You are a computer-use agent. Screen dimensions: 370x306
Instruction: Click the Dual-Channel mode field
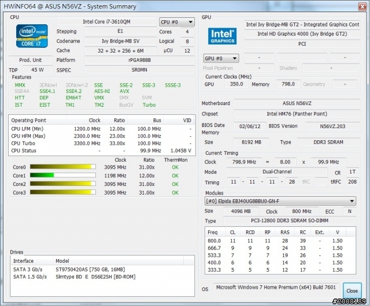(x=277, y=171)
